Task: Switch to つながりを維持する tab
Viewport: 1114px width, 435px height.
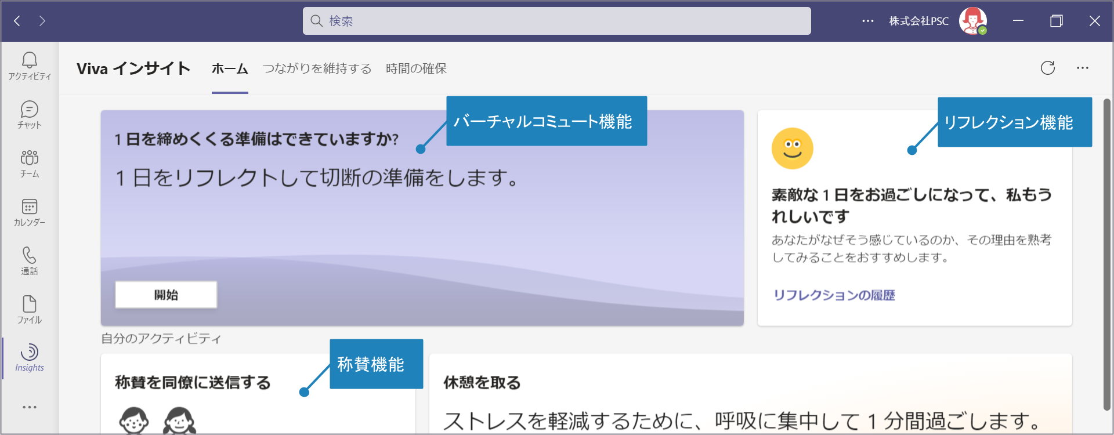Action: pos(317,68)
